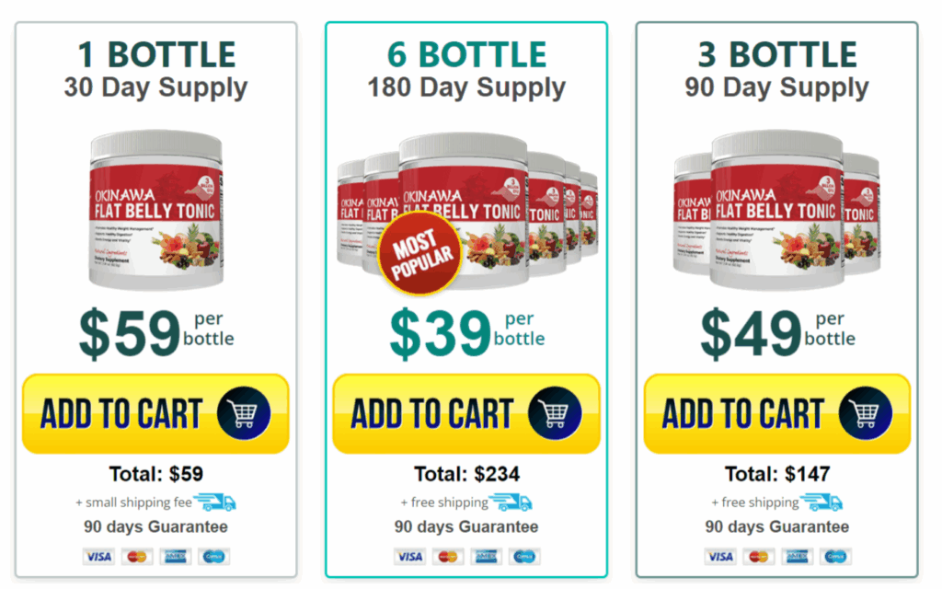Screen dimensions: 942x589
Task: Click the free shipping truck under Total: $234
Action: pyautogui.click(x=511, y=502)
